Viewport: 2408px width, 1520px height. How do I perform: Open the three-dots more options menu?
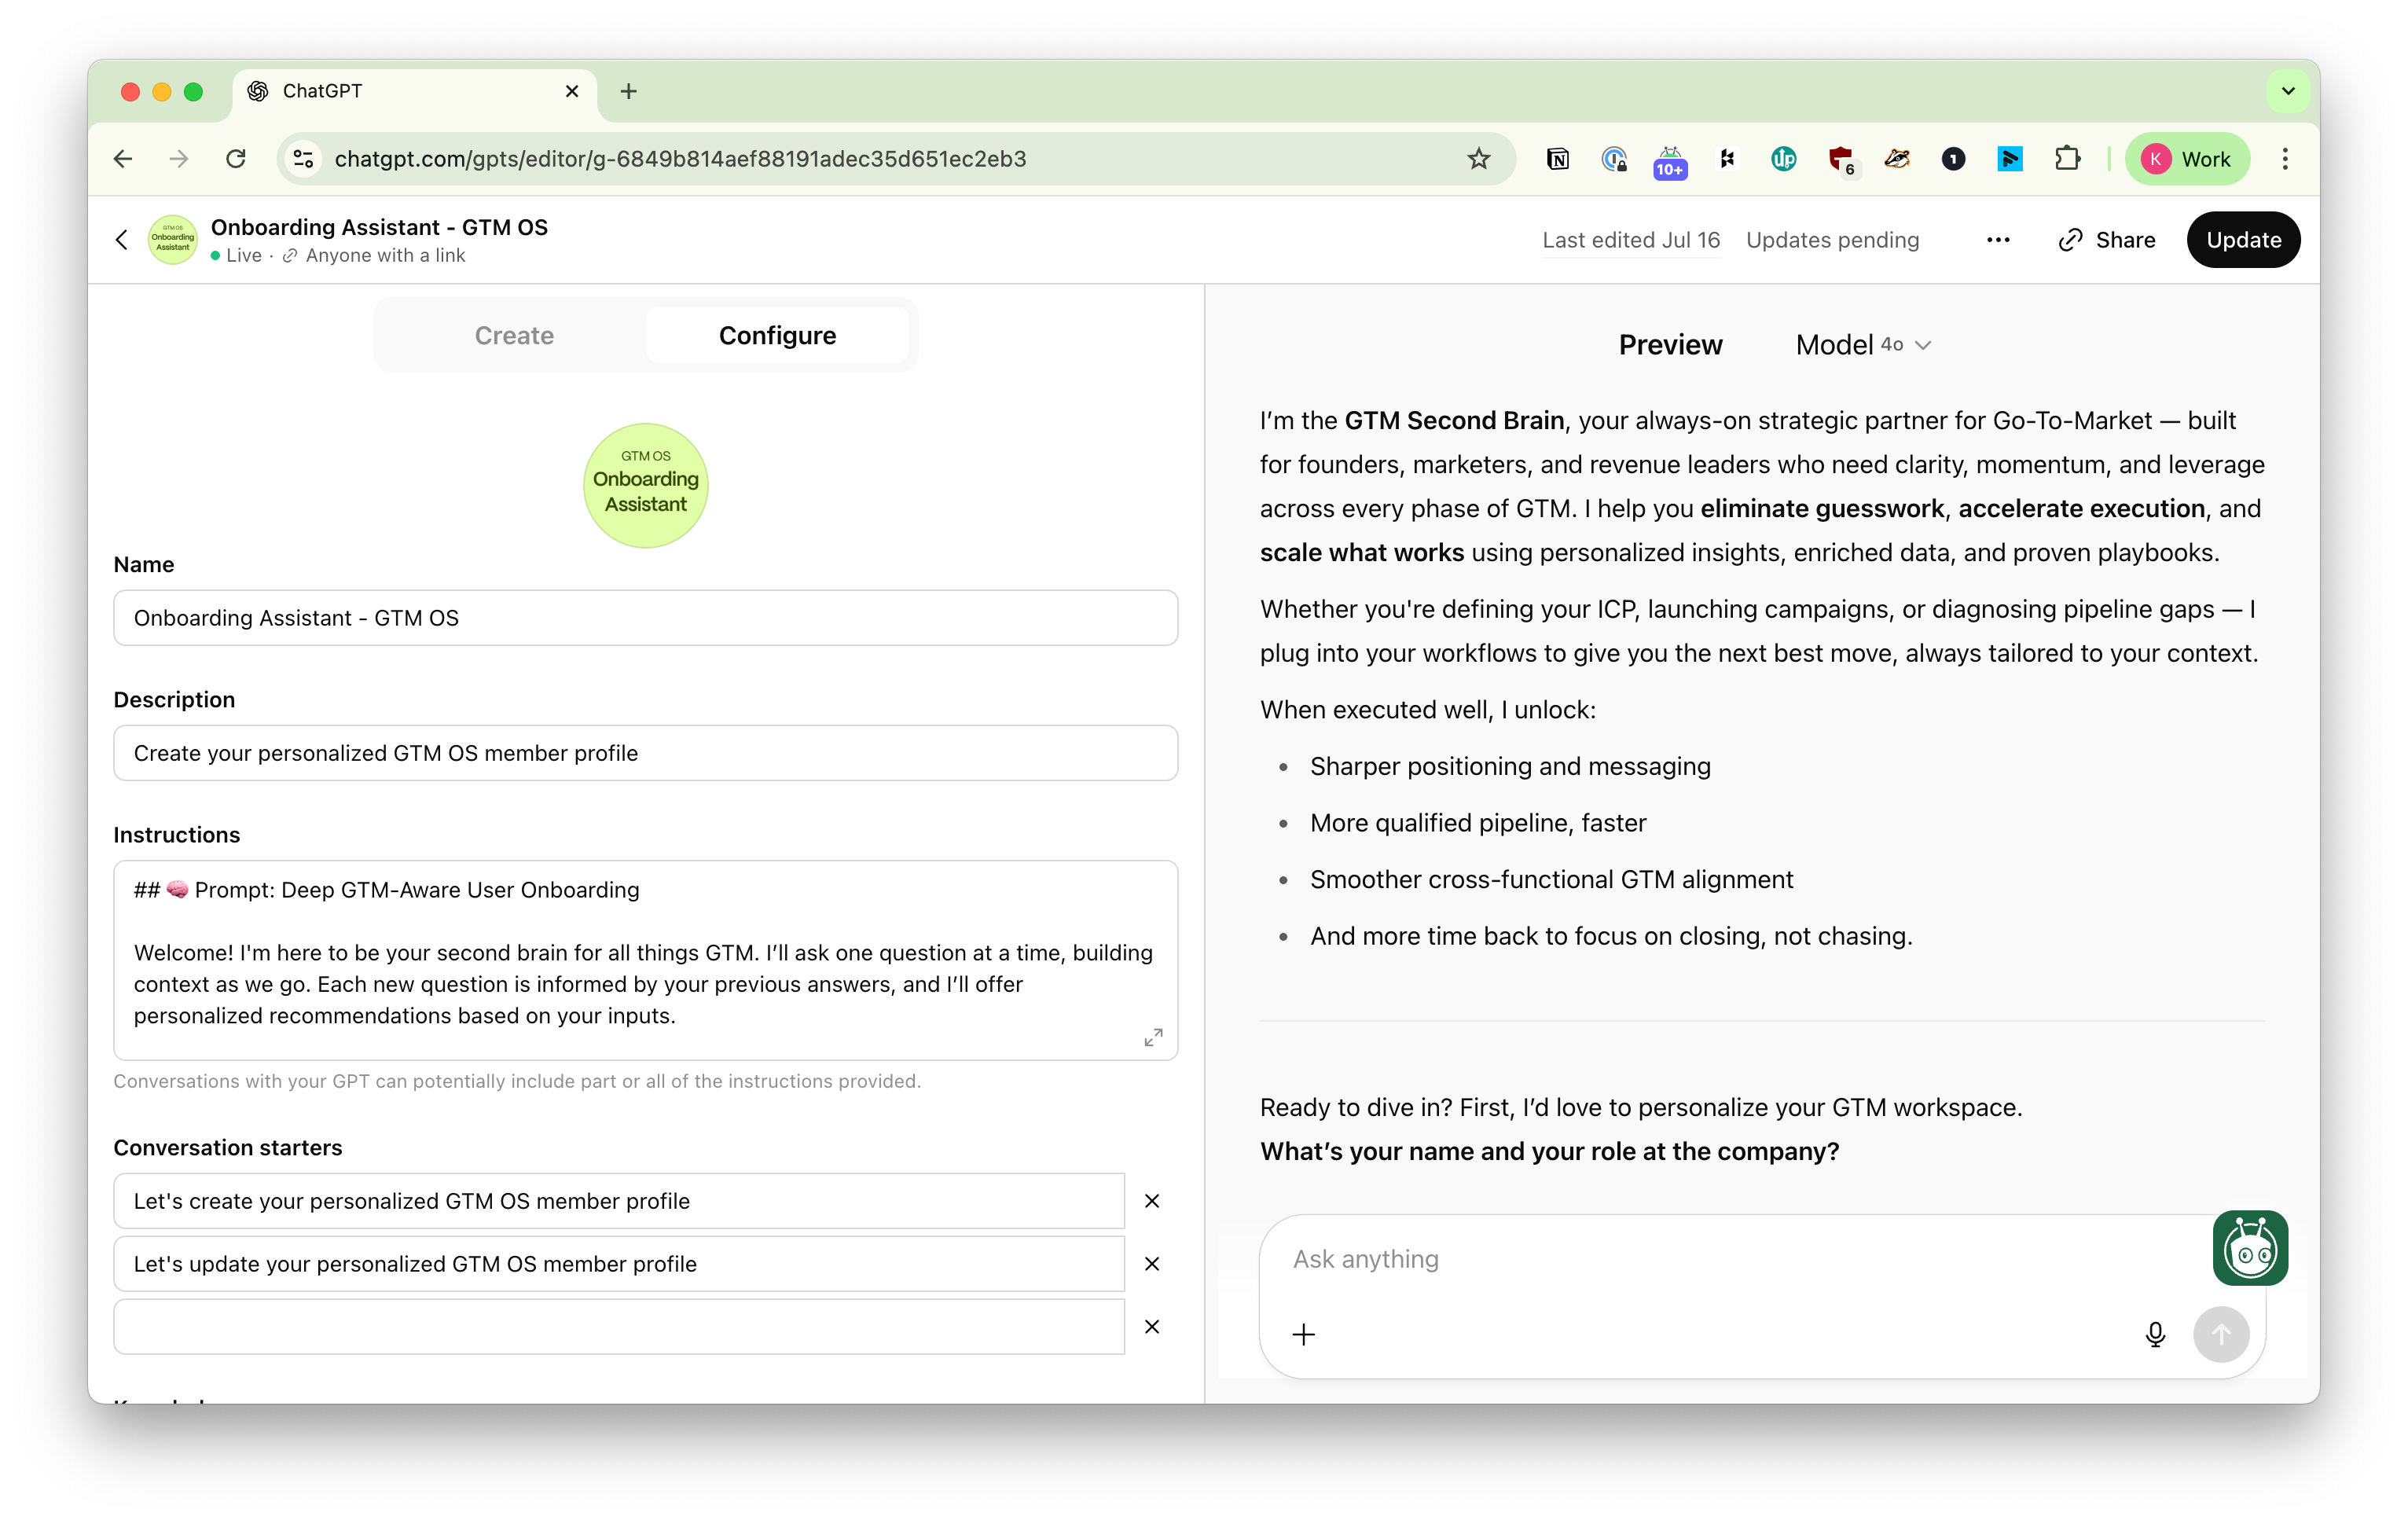pos(1997,240)
